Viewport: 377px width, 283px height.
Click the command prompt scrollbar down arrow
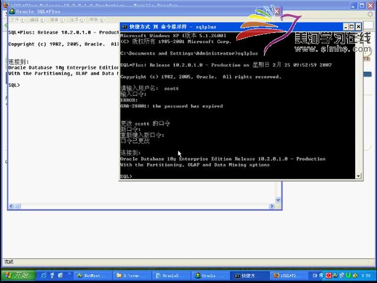pyautogui.click(x=359, y=176)
